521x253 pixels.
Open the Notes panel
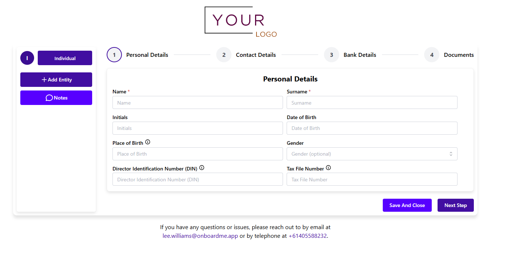point(56,98)
